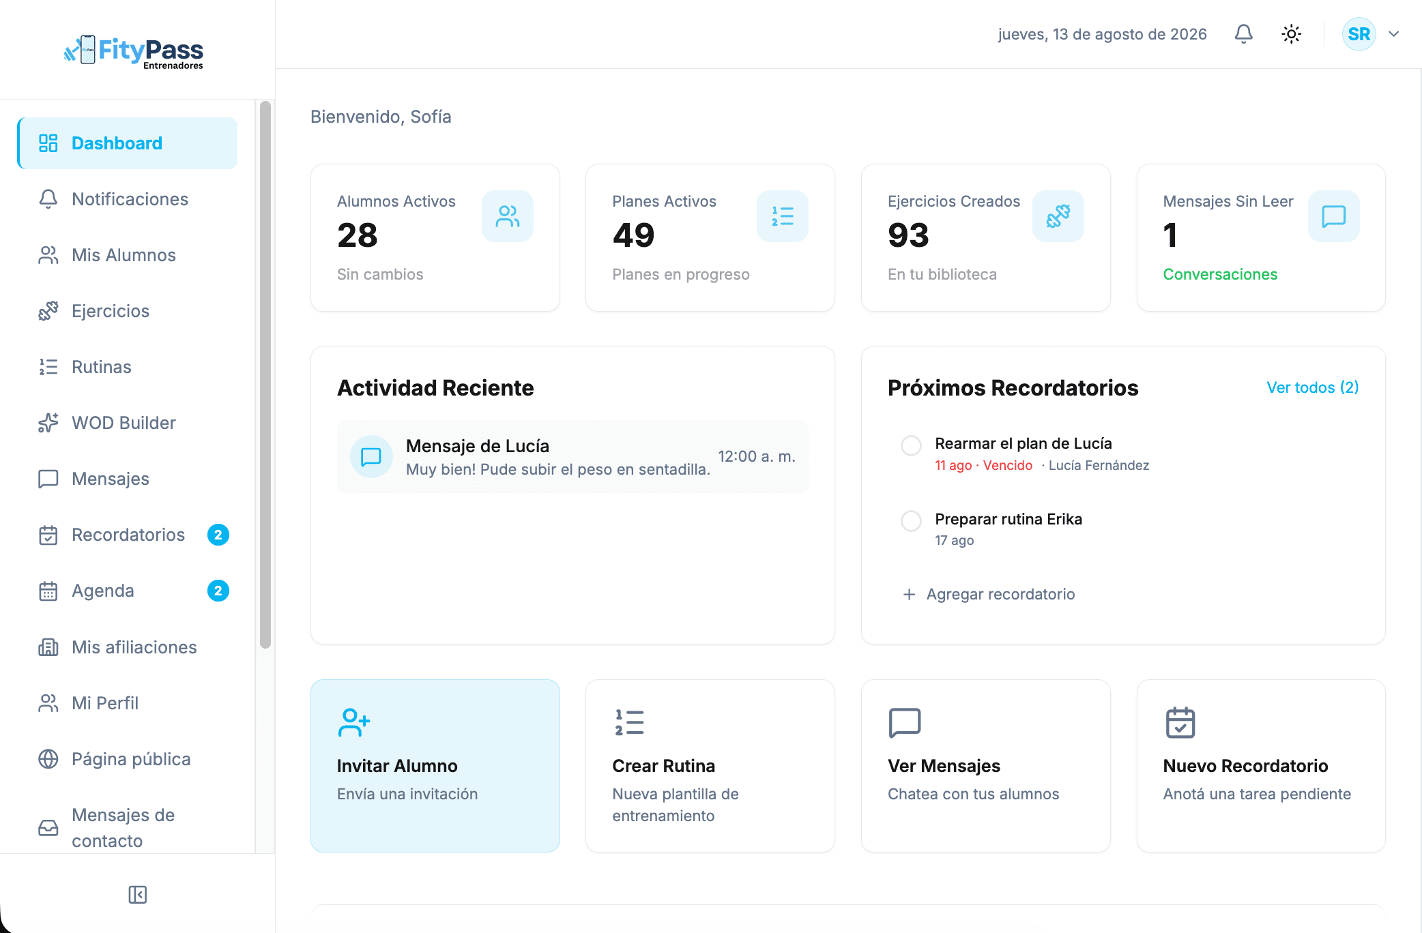Image resolution: width=1422 pixels, height=933 pixels.
Task: Open the Conversaciones link
Action: coord(1220,274)
